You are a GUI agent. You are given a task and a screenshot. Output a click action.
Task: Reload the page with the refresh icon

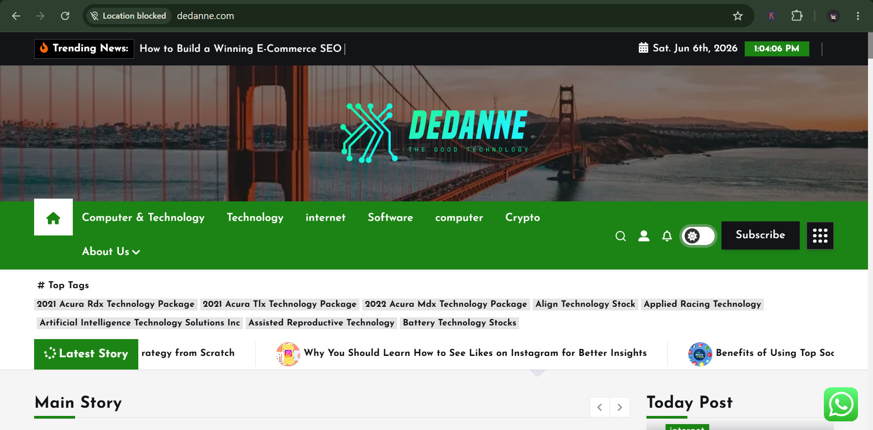pos(65,16)
